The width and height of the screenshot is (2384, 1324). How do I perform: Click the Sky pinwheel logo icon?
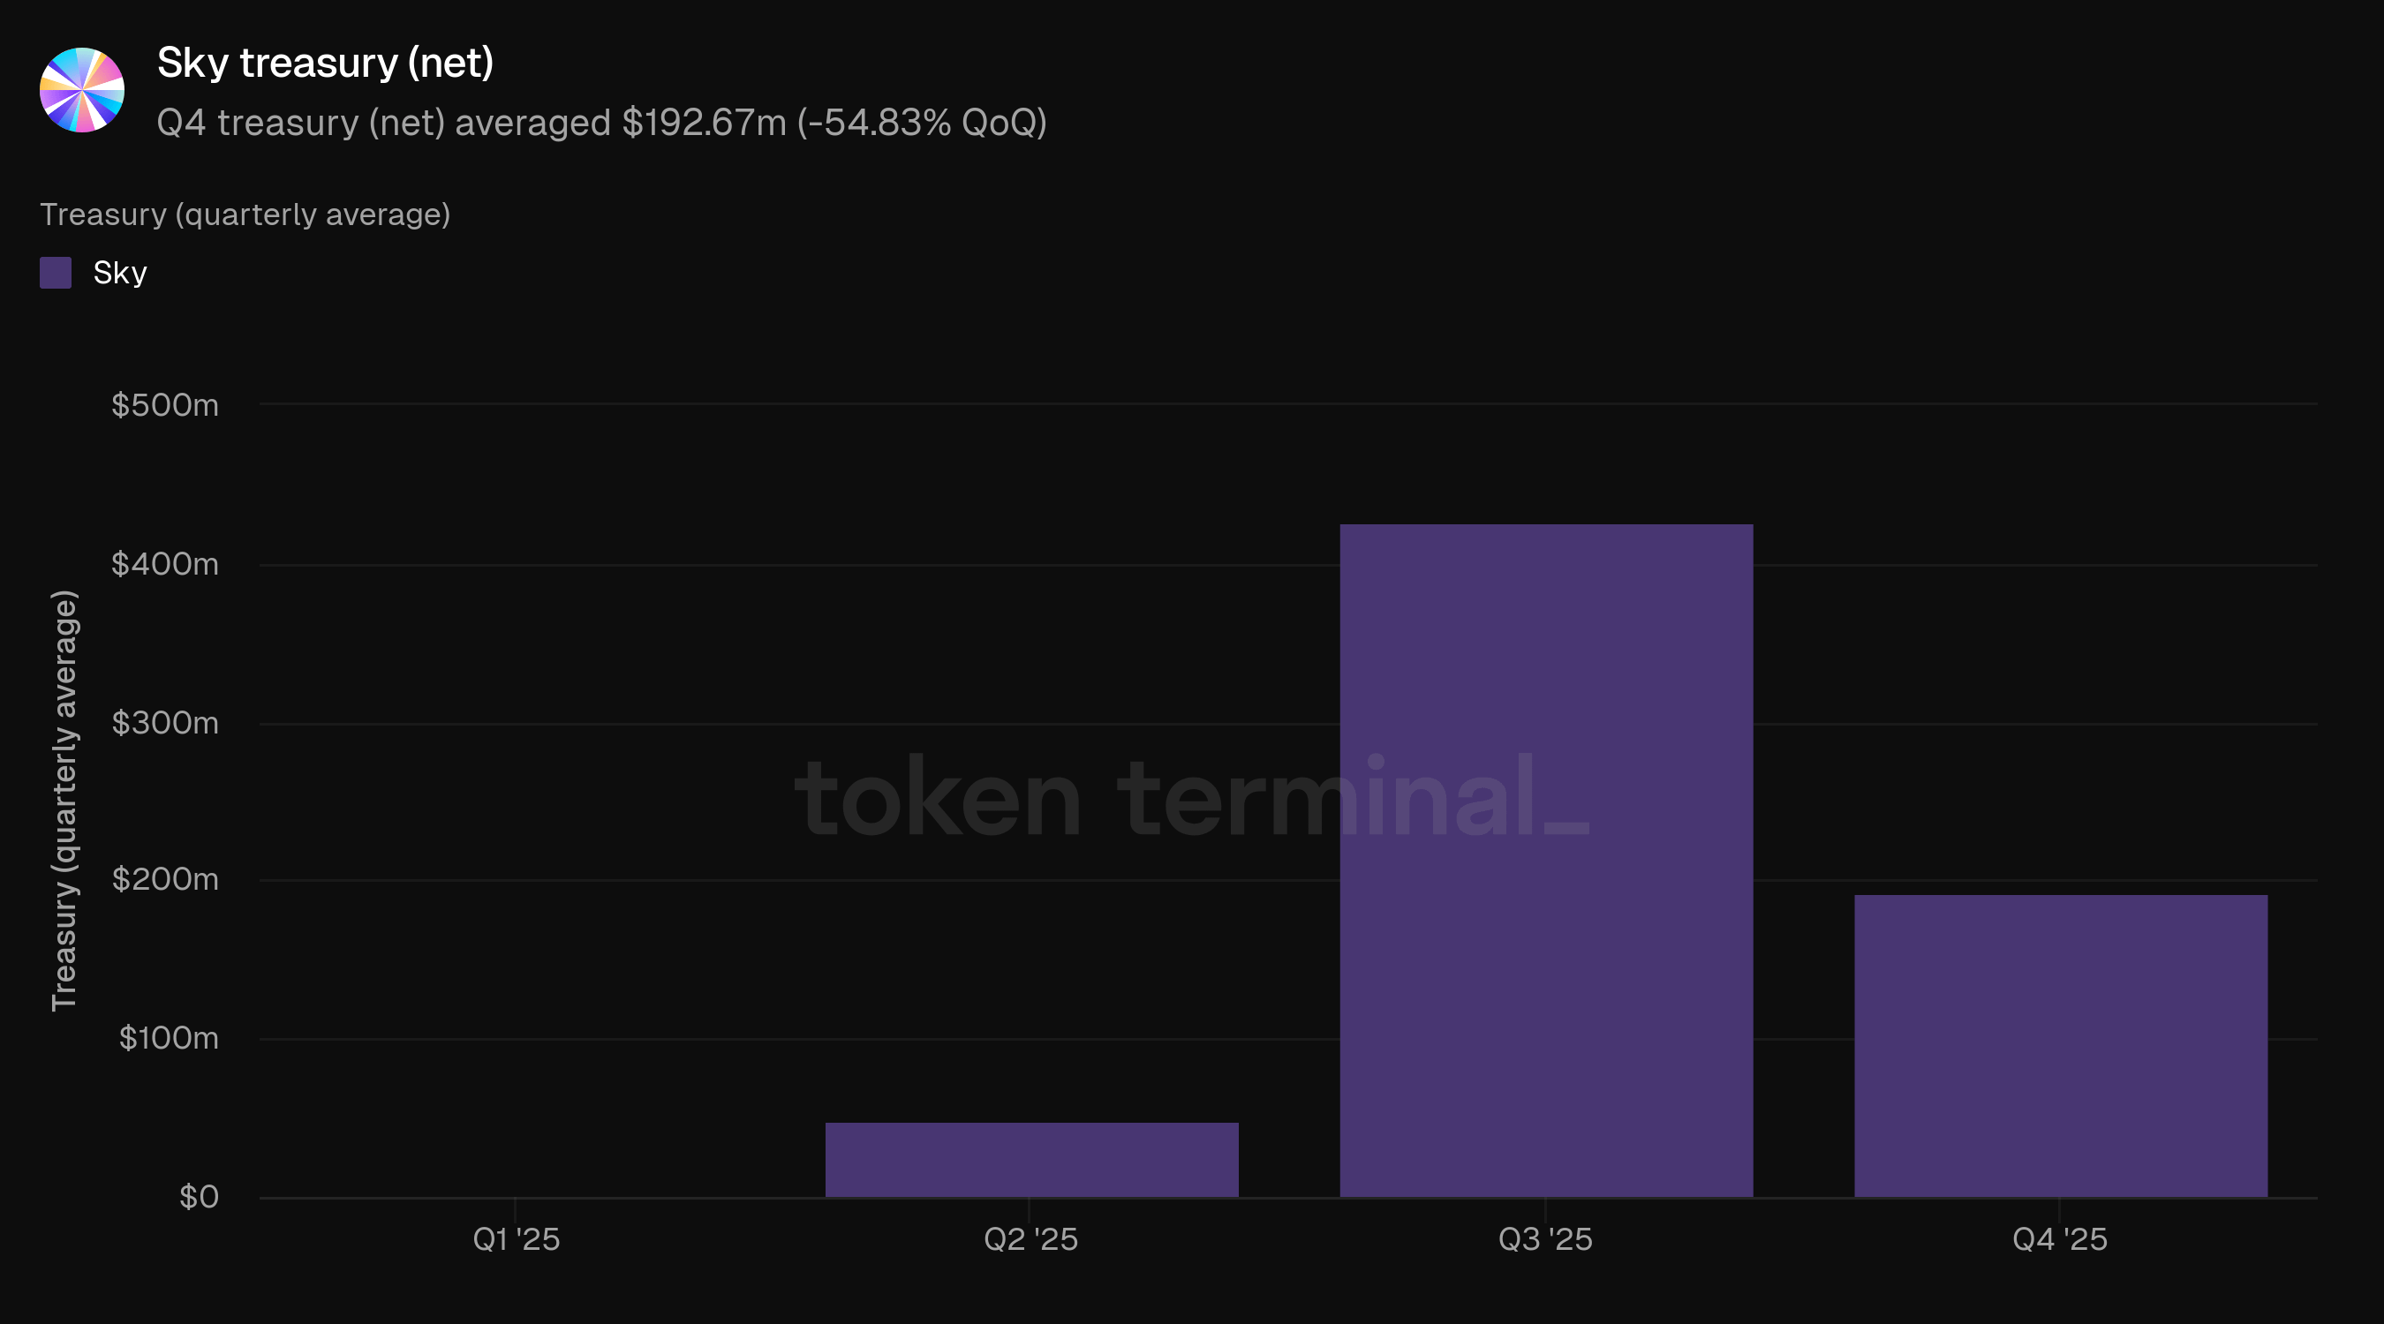(x=82, y=90)
